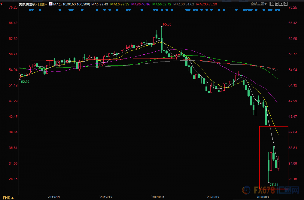This screenshot has width=304, height=200.
Task: Click the fit-to-range icon beside the crosshair
Action: 277,4
